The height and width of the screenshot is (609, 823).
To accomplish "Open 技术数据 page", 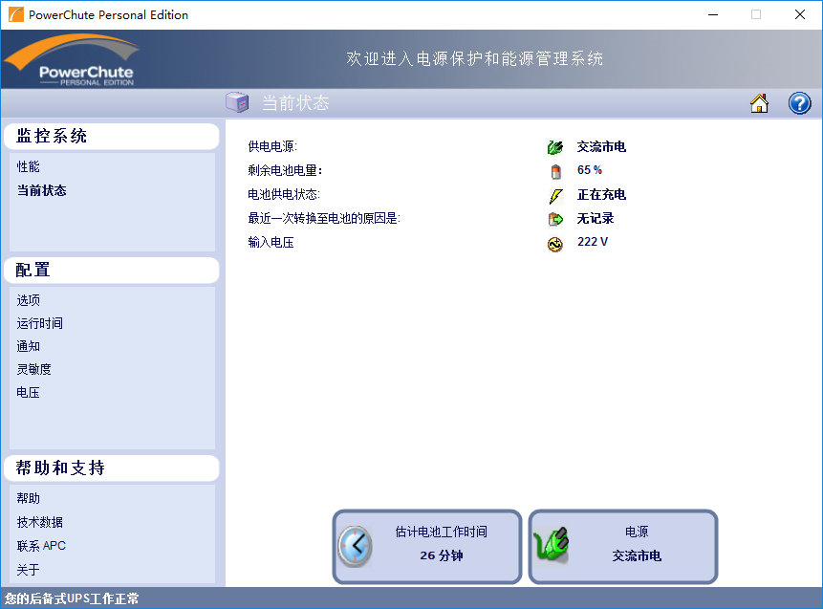I will pyautogui.click(x=40, y=522).
